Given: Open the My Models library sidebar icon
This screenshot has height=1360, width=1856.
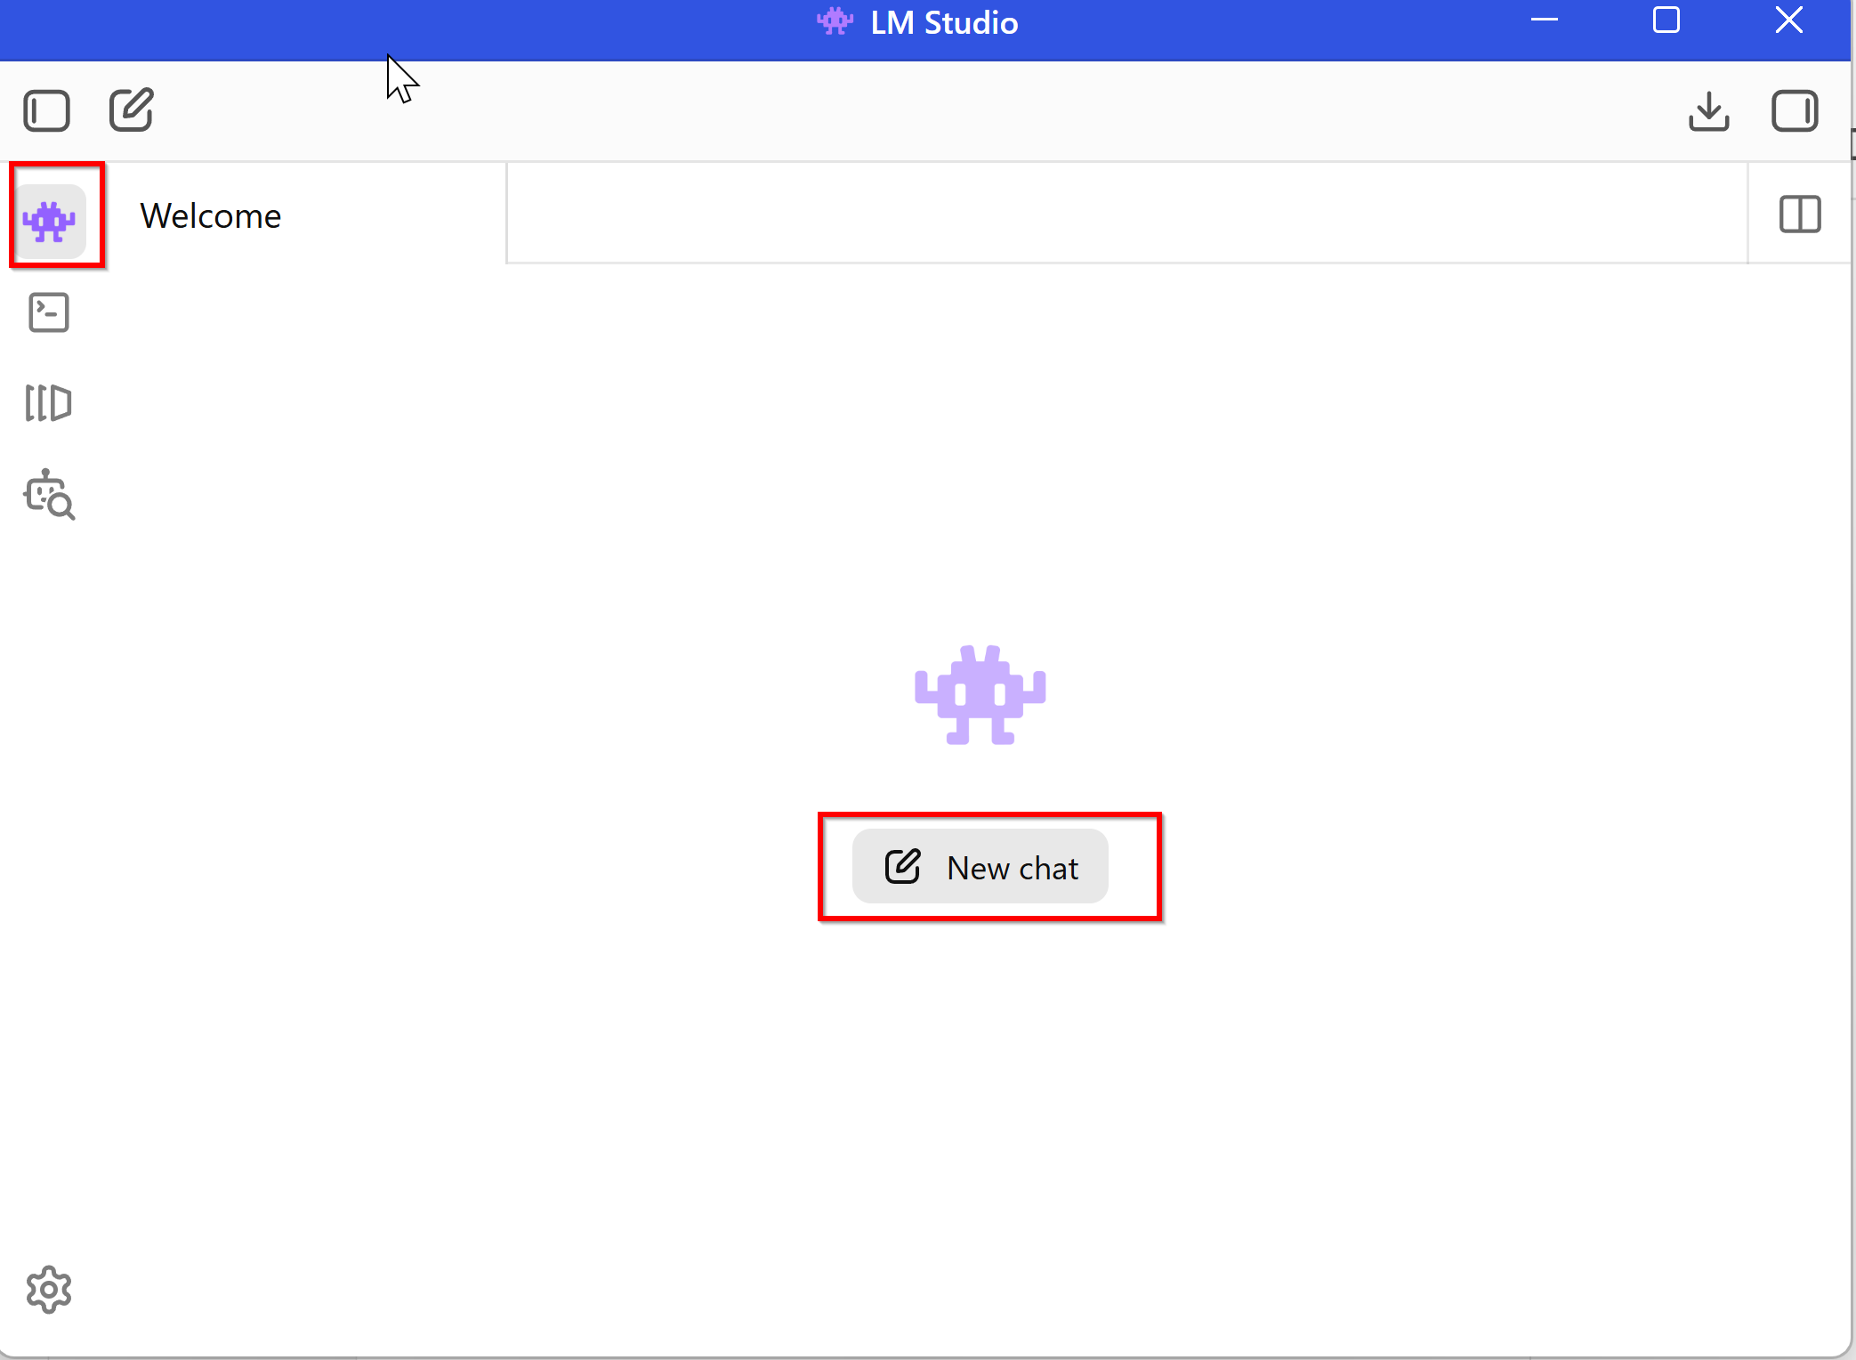Looking at the screenshot, I should coord(48,403).
